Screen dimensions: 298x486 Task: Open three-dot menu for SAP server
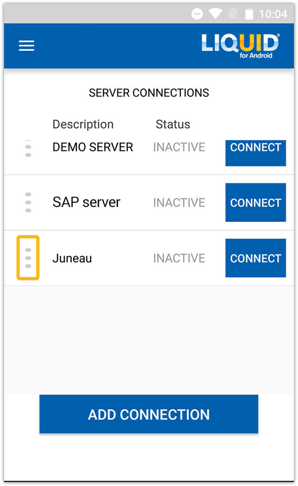pyautogui.click(x=28, y=202)
